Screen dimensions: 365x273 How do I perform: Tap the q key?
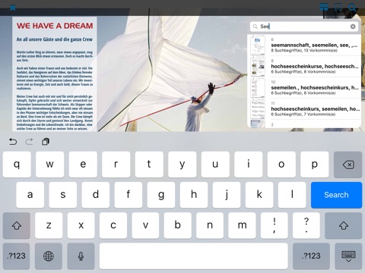(x=17, y=165)
